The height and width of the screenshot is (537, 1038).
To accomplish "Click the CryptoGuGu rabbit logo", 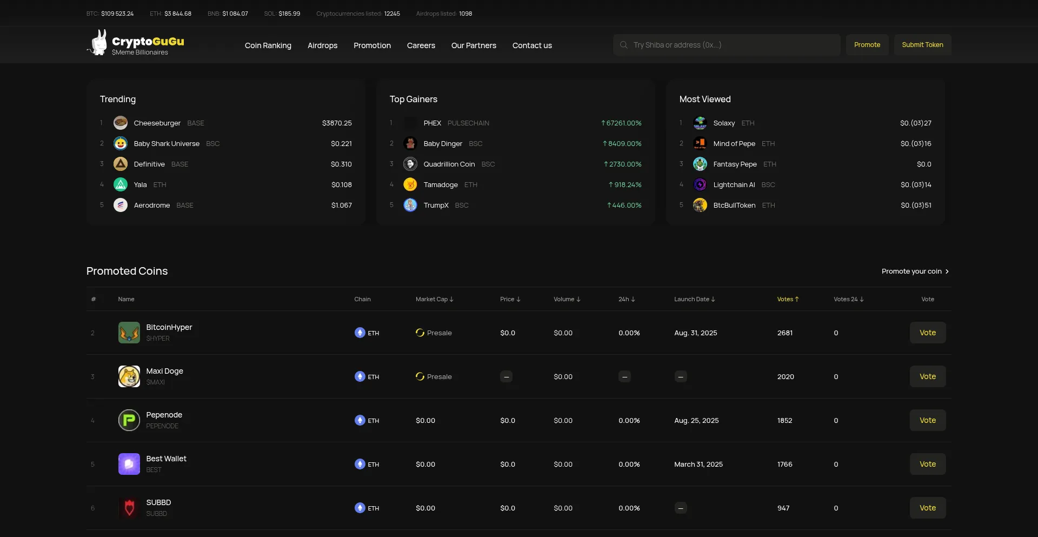I will click(x=98, y=43).
